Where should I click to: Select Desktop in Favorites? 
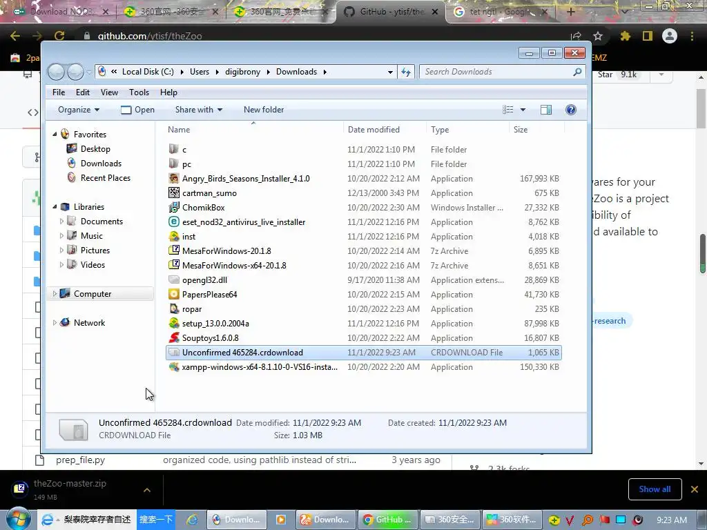click(95, 149)
